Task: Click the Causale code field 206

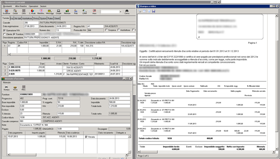Action: click(x=31, y=23)
